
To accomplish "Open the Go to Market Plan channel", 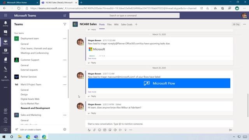I will pyautogui.click(x=30, y=103).
